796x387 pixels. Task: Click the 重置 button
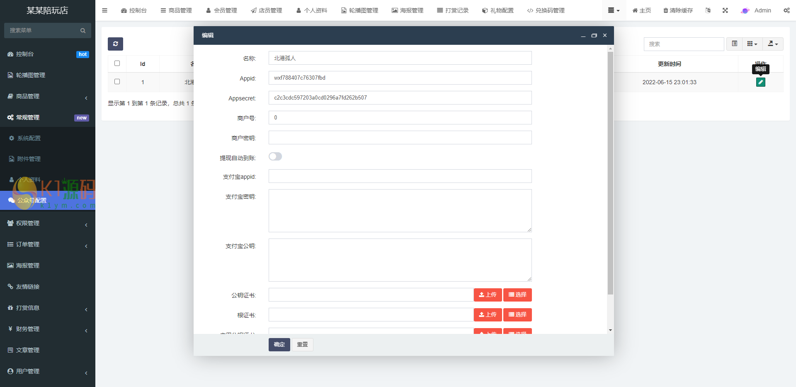303,345
